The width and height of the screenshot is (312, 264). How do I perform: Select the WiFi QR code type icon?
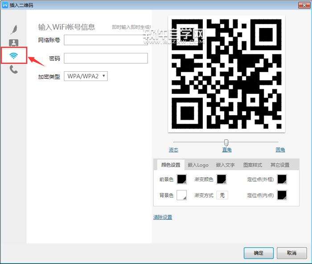[x=13, y=56]
